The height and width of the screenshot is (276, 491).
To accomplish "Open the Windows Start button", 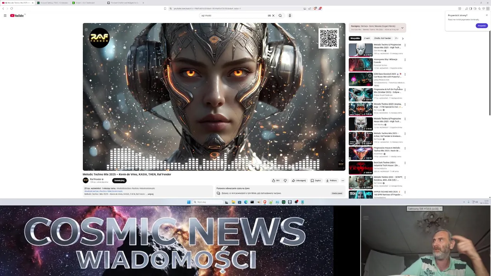I will (188, 202).
